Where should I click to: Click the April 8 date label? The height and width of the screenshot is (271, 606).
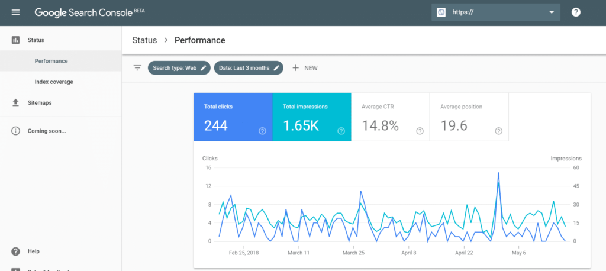click(409, 253)
